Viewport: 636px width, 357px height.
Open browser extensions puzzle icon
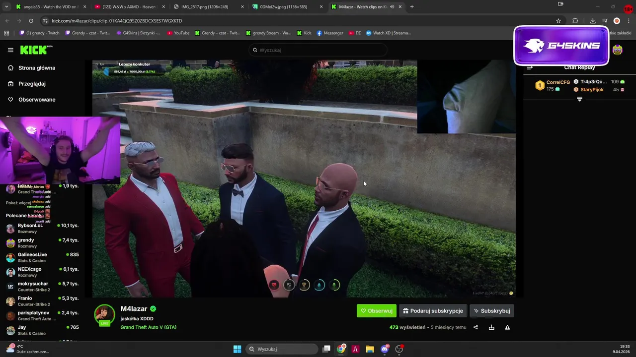pyautogui.click(x=575, y=21)
